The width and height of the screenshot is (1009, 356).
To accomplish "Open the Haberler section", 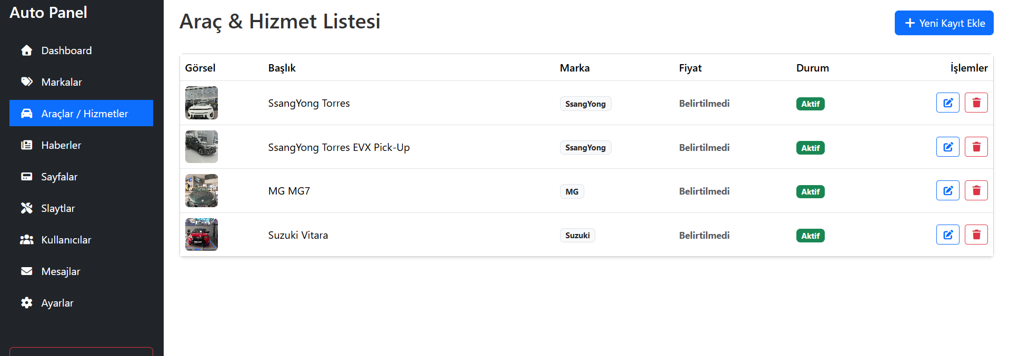I will pos(61,145).
